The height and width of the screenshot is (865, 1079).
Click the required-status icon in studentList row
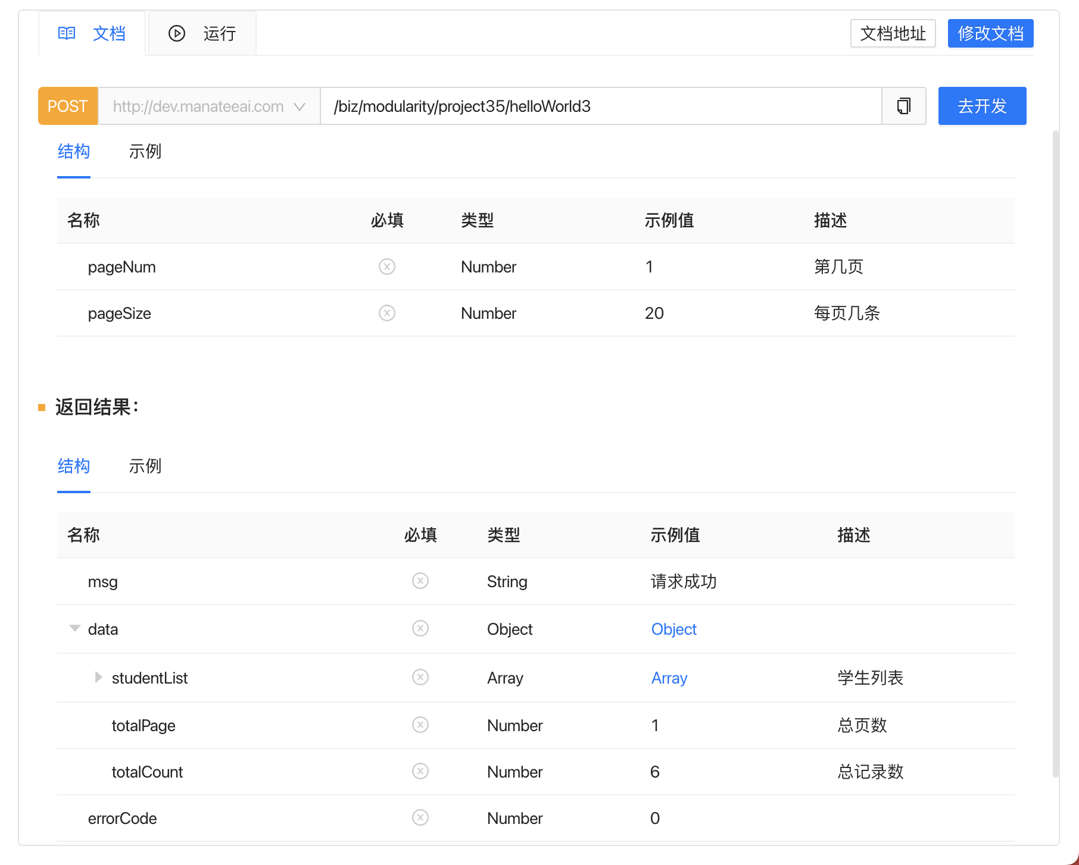[x=420, y=677]
